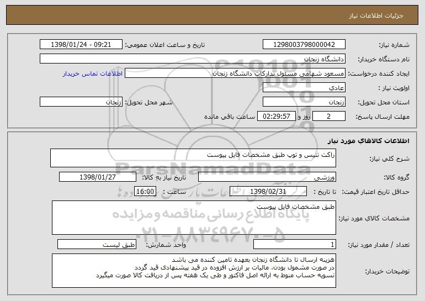The height and width of the screenshot is (301, 425).
Task: Click the label شهر محل تحویل
Action: (149, 102)
